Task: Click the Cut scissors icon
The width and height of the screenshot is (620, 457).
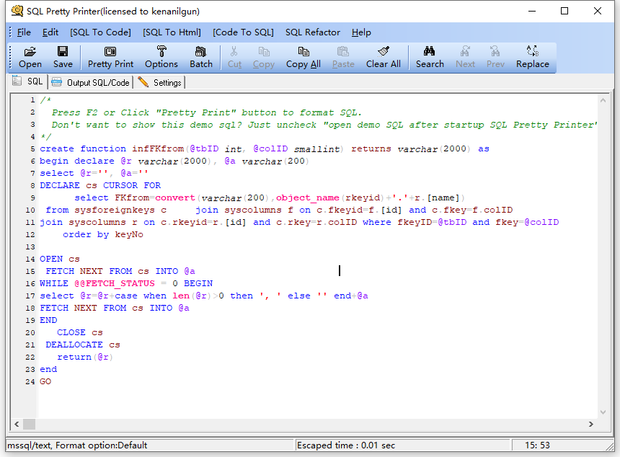Action: [234, 58]
